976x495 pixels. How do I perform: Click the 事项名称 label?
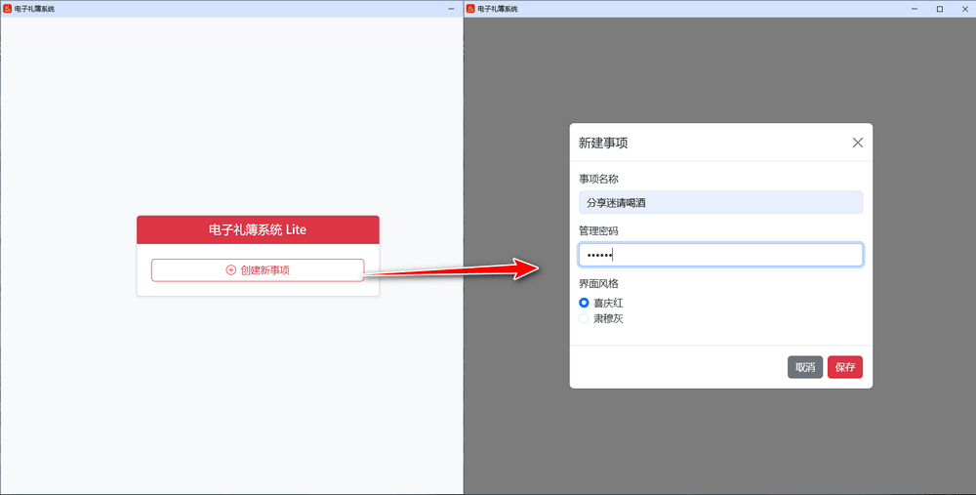point(598,180)
